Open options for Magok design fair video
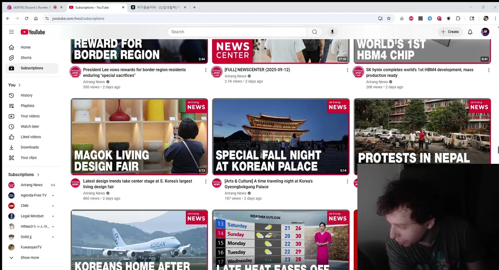 coord(205,181)
